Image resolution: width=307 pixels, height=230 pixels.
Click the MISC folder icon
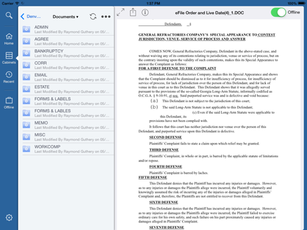coord(26,137)
